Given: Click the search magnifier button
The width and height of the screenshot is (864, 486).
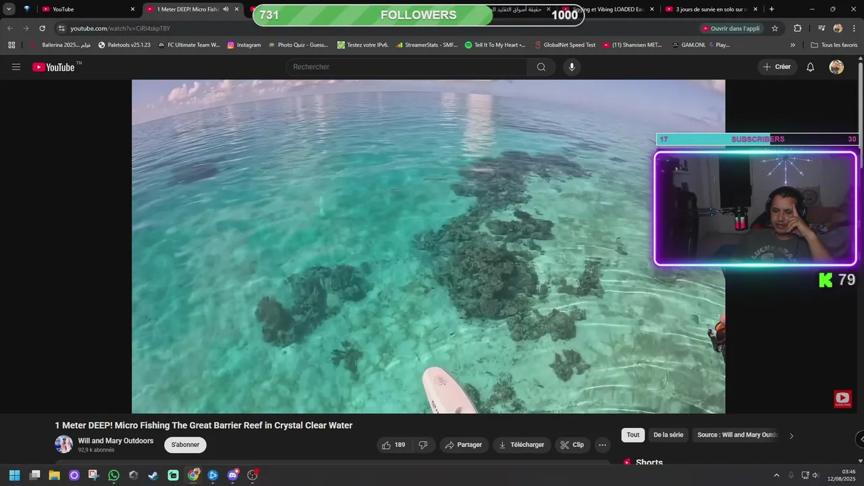Looking at the screenshot, I should pyautogui.click(x=541, y=67).
